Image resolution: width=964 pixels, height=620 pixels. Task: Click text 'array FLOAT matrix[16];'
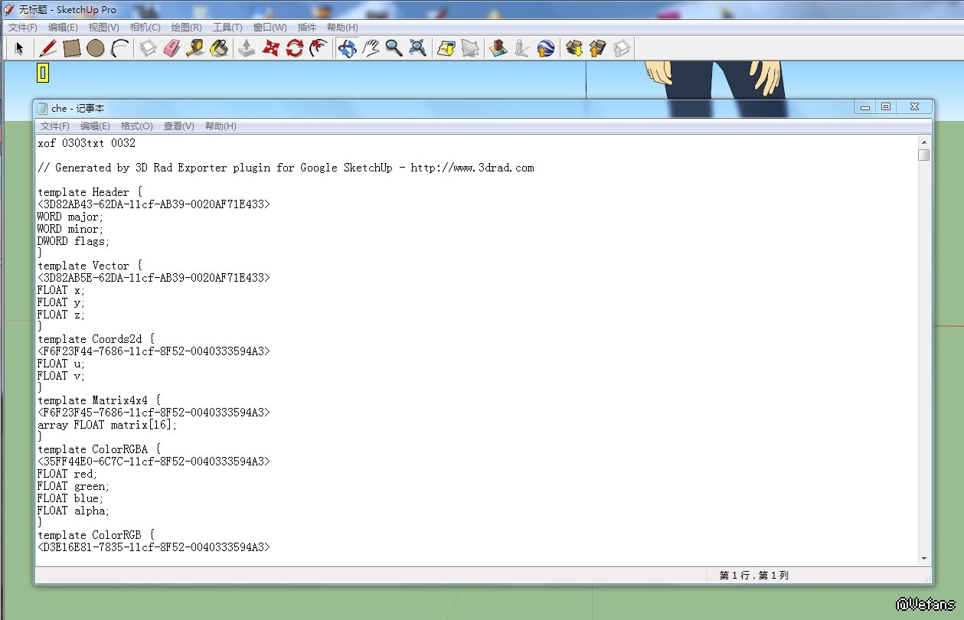(107, 425)
